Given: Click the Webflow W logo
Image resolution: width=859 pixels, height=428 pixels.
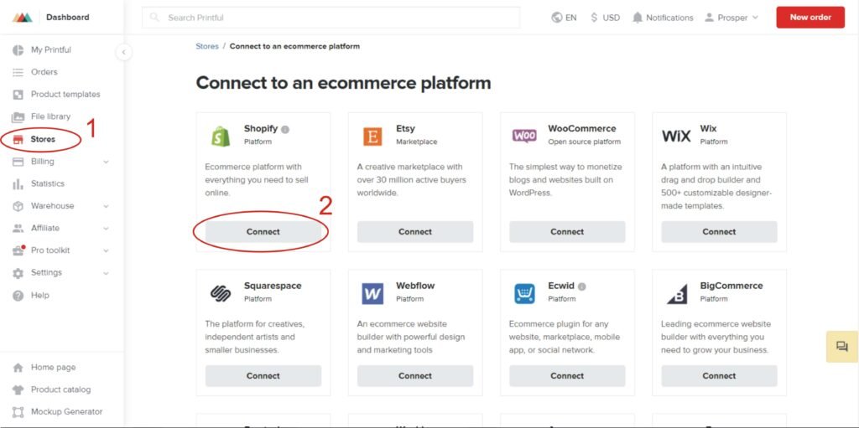Looking at the screenshot, I should tap(372, 294).
